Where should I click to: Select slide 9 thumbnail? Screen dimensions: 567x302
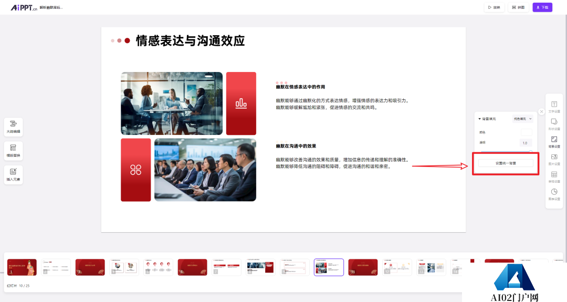point(295,267)
